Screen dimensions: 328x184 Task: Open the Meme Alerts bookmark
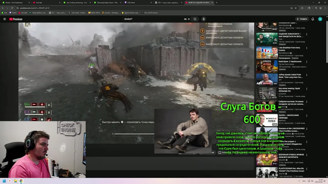pyautogui.click(x=94, y=13)
